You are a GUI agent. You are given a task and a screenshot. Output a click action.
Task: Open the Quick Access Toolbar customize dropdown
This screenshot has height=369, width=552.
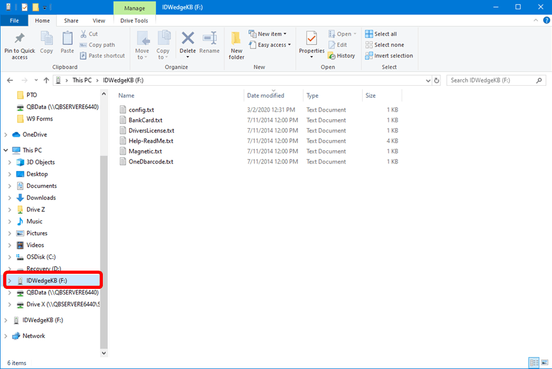pyautogui.click(x=45, y=8)
